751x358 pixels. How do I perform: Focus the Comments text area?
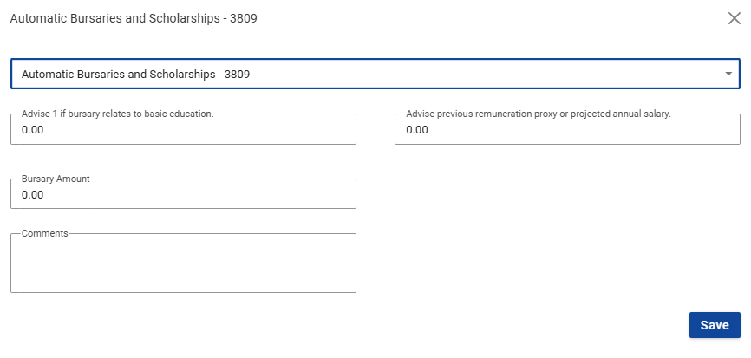pos(183,263)
